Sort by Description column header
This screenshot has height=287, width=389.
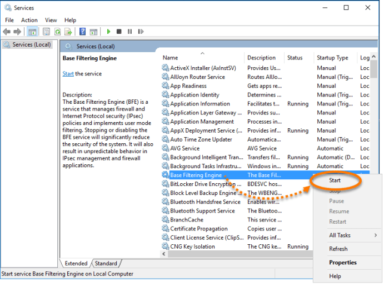264,58
